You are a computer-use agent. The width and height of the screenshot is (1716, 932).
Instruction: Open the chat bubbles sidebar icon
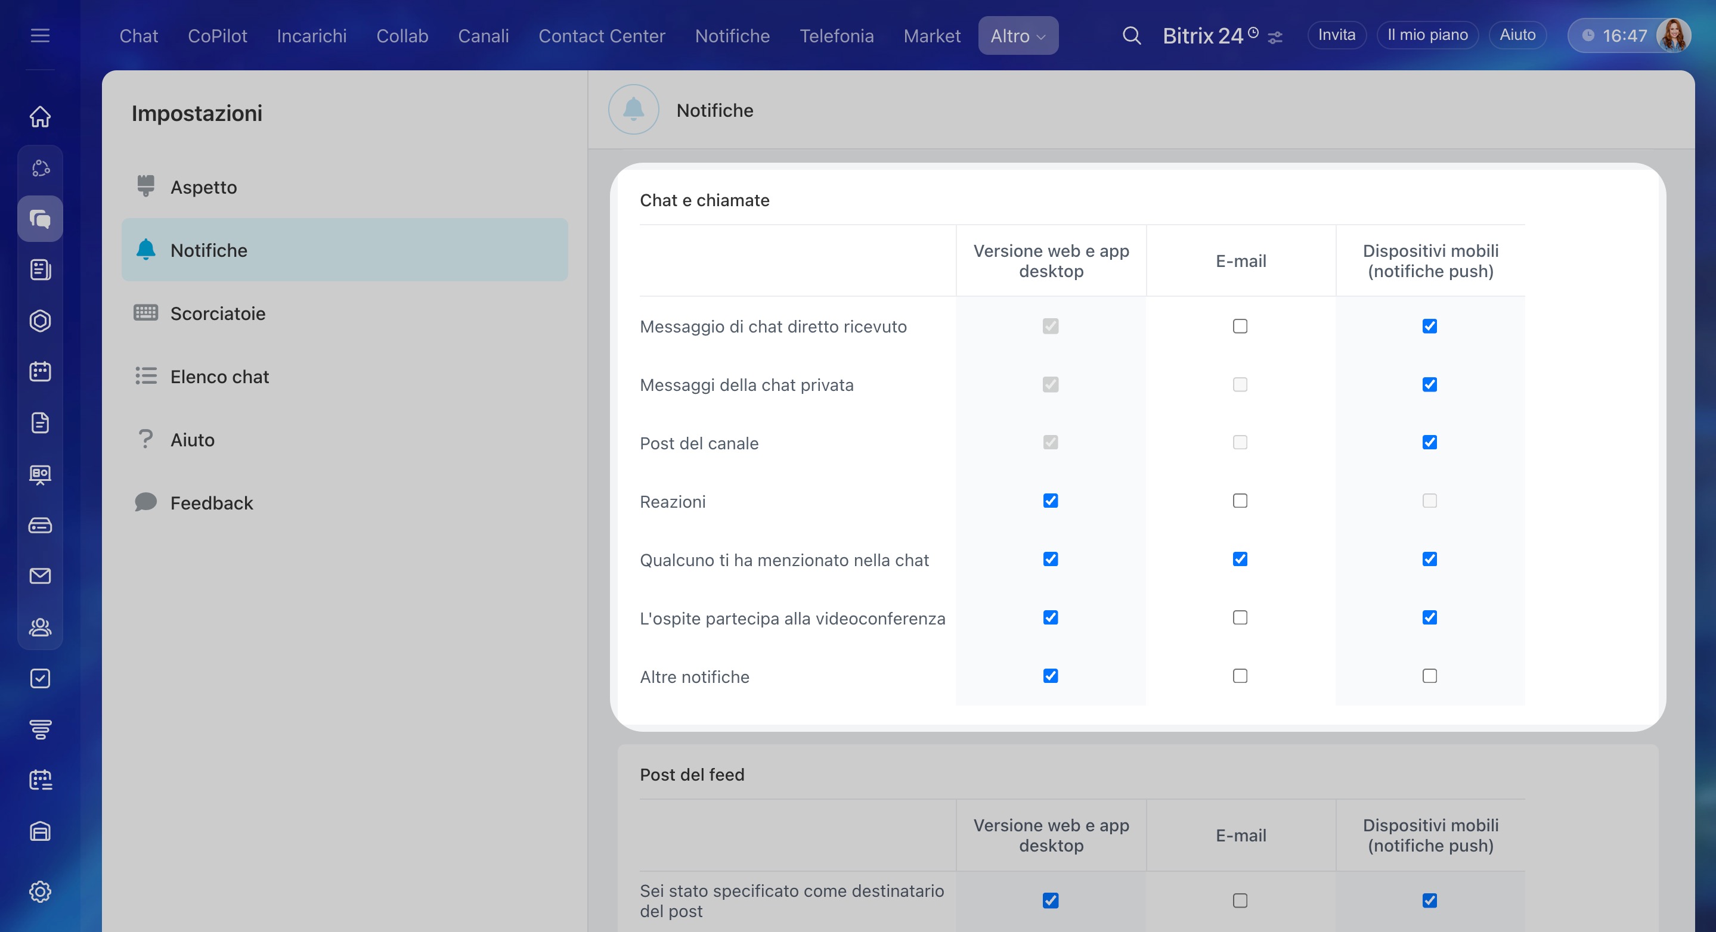pyautogui.click(x=40, y=218)
